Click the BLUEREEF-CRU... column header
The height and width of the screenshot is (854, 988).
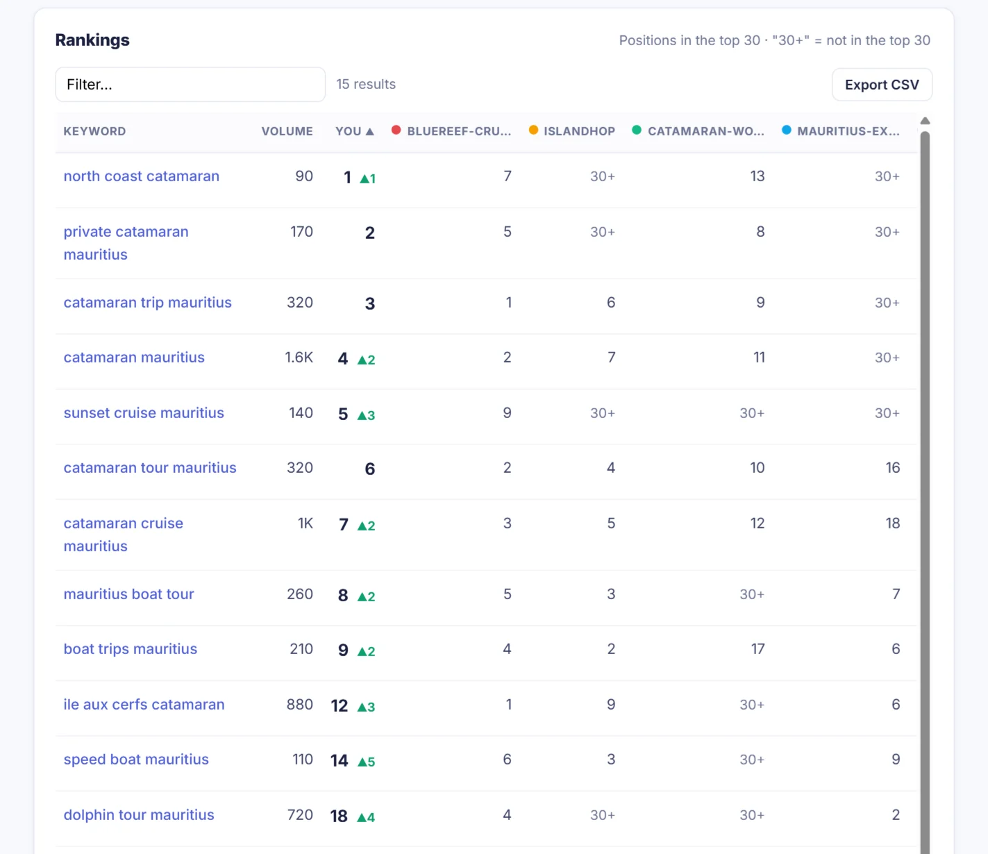(459, 131)
